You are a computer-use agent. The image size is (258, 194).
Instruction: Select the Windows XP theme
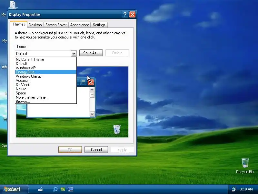tap(46, 68)
